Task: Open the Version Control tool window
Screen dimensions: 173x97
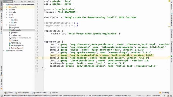Action: point(39,93)
